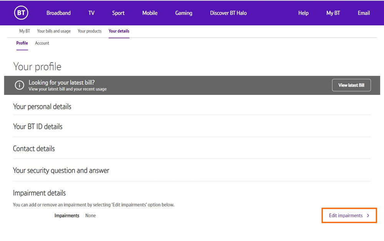
Task: Open the Help link
Action: coord(303,13)
